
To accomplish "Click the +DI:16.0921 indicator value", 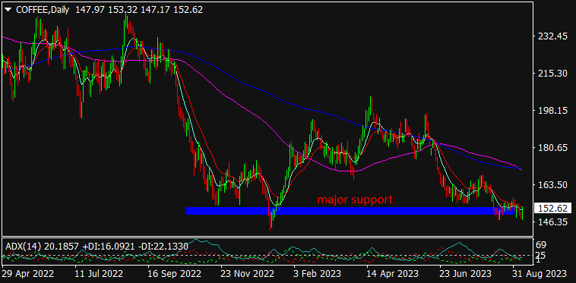I will (108, 247).
